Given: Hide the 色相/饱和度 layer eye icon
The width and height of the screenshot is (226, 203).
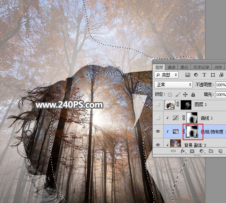Looking at the screenshot, I should [158, 131].
